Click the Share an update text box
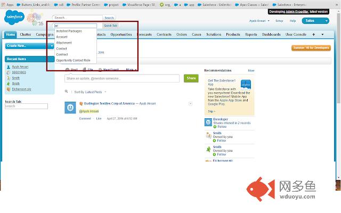Viewport: 341px width, 213px height. pos(122,78)
